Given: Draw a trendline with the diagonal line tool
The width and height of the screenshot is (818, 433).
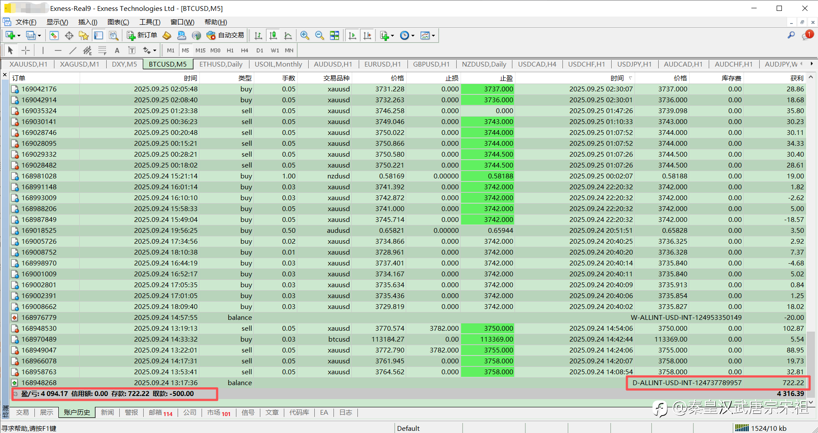Looking at the screenshot, I should pyautogui.click(x=73, y=50).
